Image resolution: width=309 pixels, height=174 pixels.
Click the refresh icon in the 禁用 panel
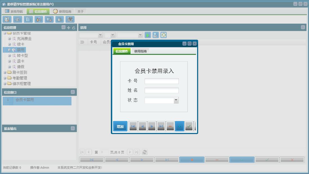pyautogui.click(x=163, y=35)
